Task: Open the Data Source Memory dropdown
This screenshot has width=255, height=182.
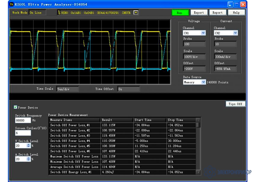Action: tap(203, 82)
